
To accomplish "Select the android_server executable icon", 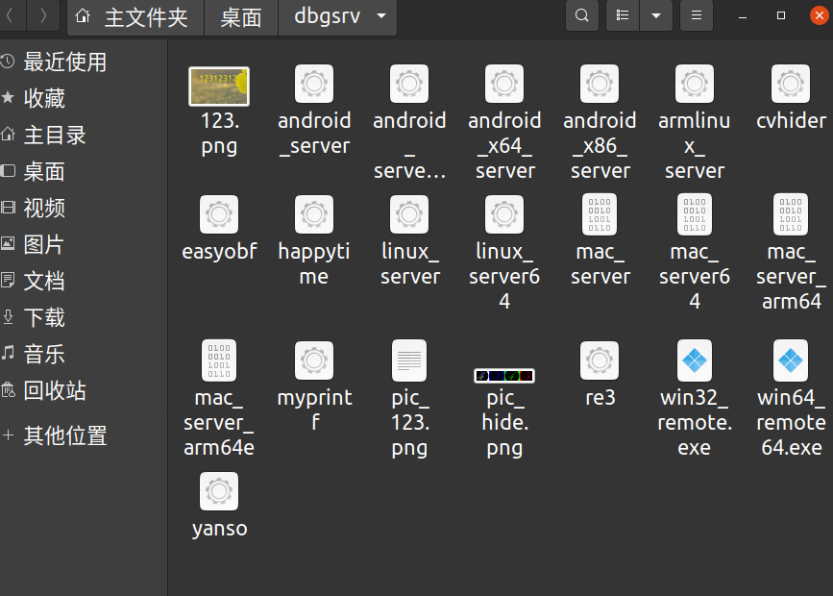I will click(314, 84).
